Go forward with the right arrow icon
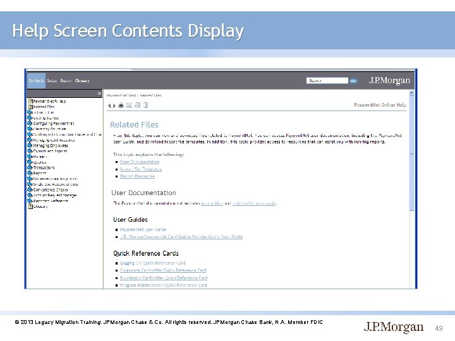Viewport: 455px width, 341px height. (x=114, y=106)
